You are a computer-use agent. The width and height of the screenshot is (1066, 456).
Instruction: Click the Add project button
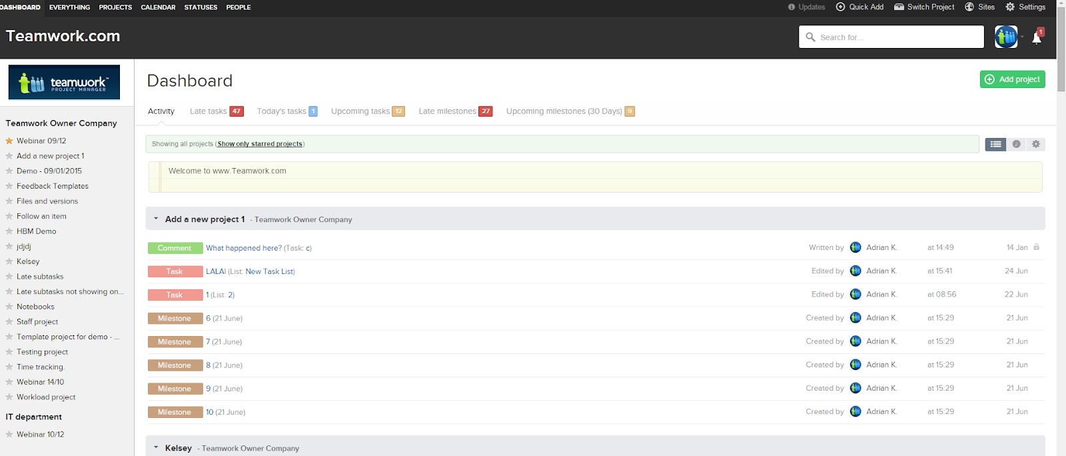pyautogui.click(x=1012, y=79)
